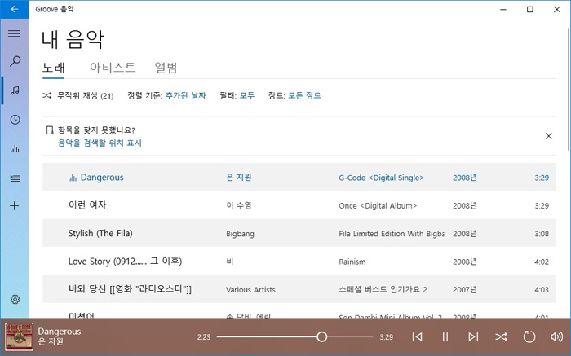Switch to the 노래 tab
571x356 pixels.
pos(54,68)
